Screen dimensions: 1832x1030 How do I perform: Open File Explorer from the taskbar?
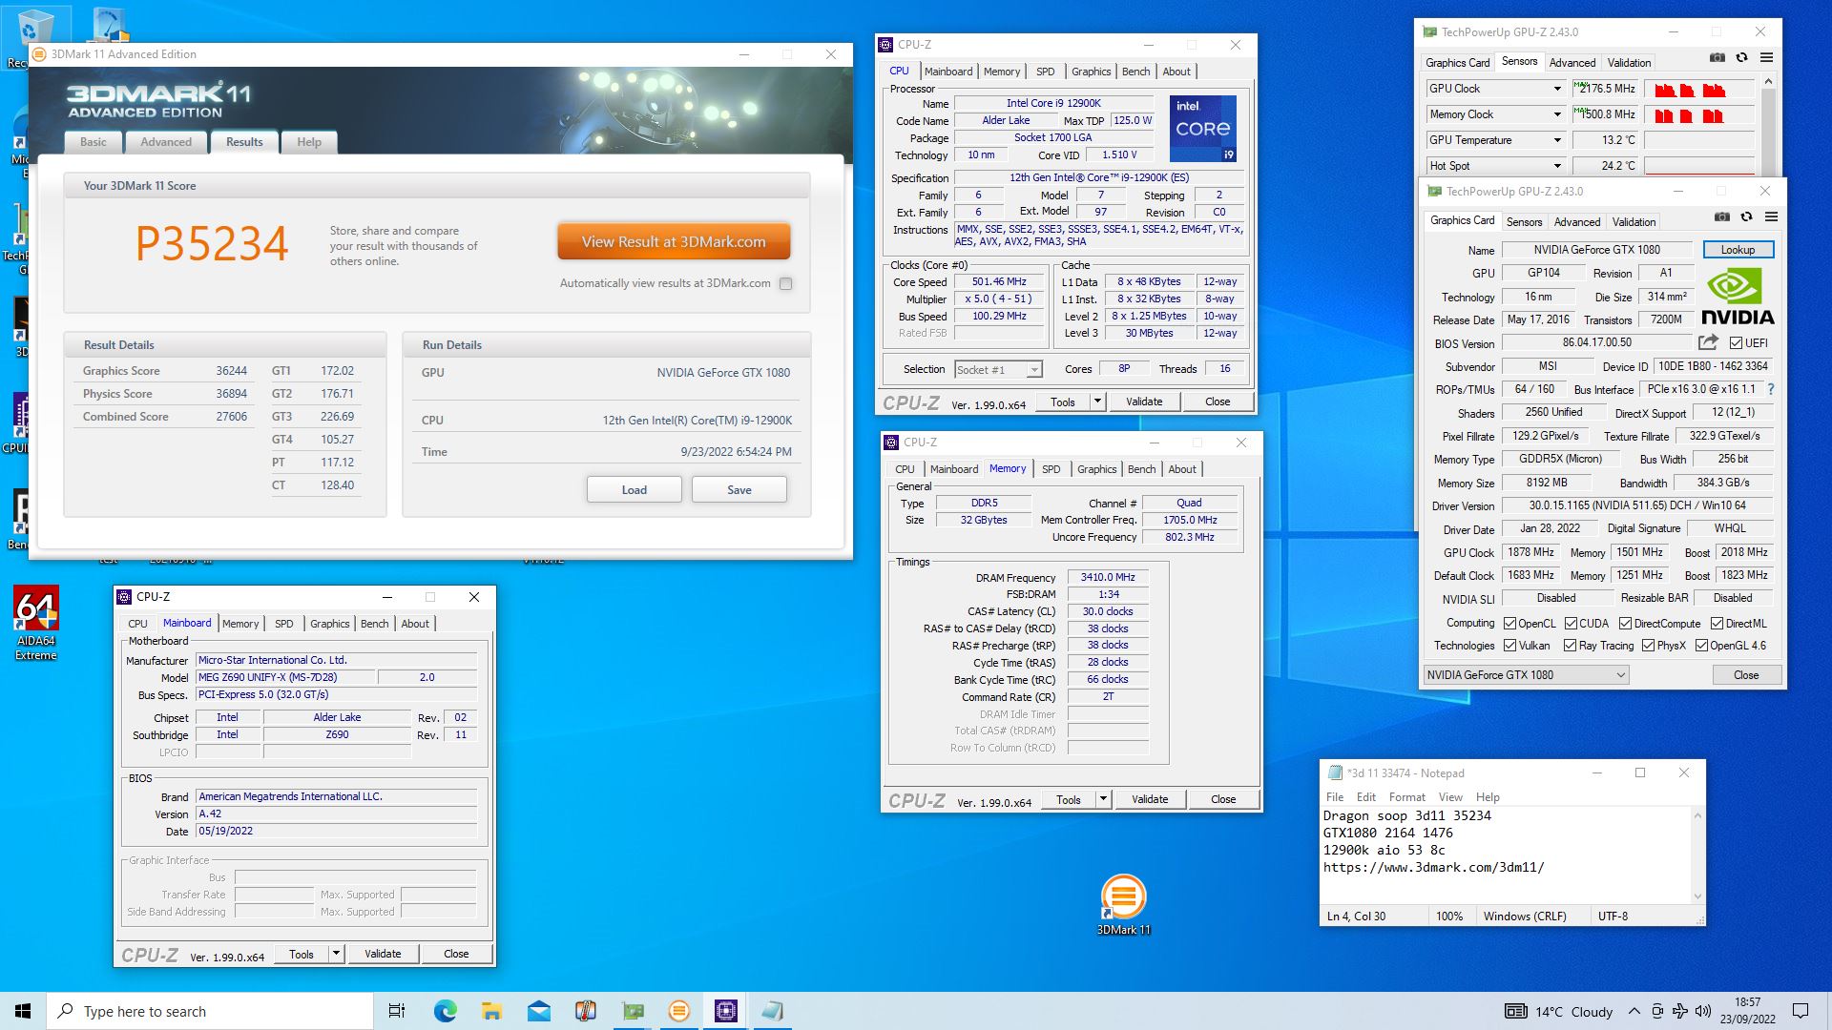click(x=491, y=1011)
